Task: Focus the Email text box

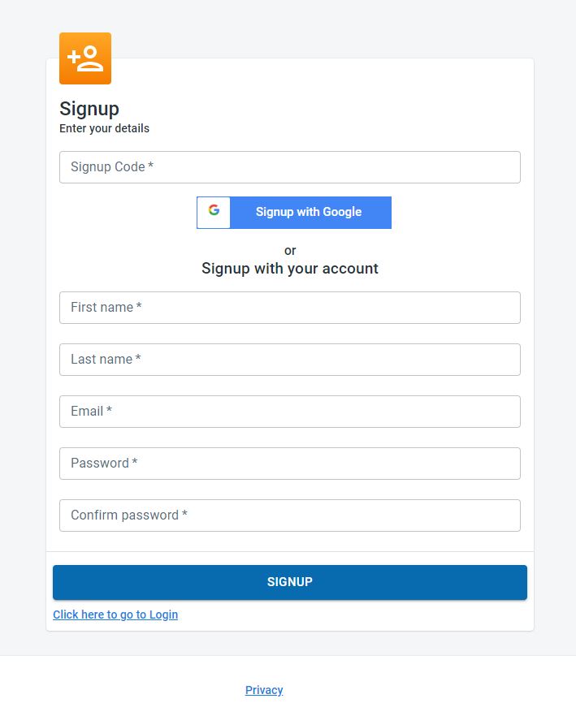Action: 289,412
